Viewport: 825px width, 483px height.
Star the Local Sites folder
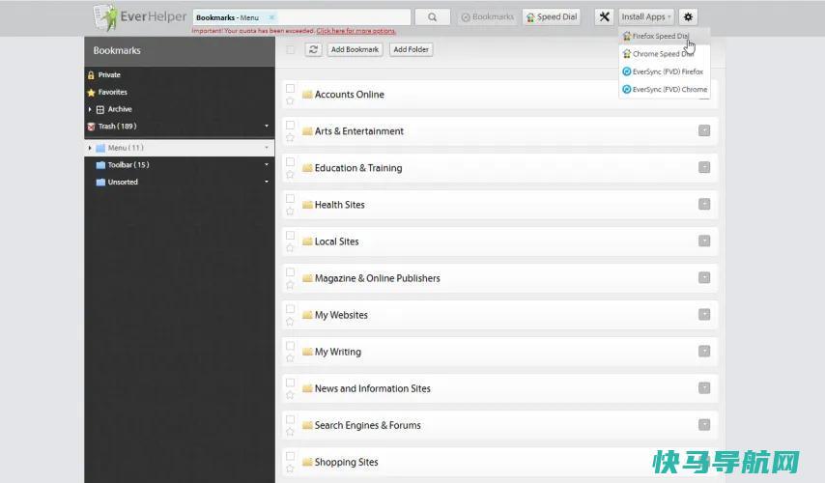click(x=290, y=248)
